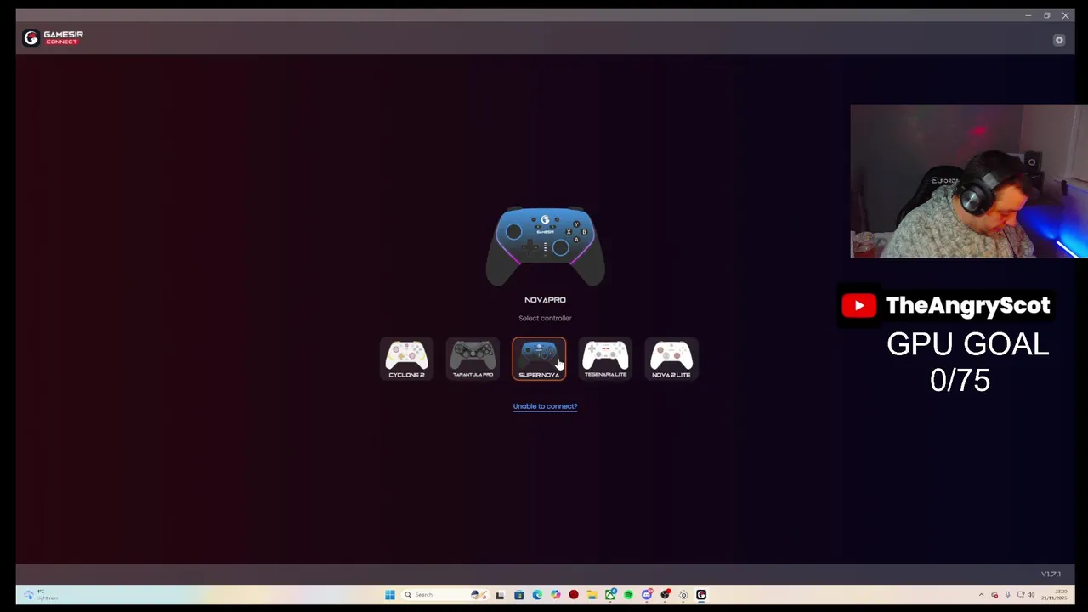Open OBS Studio from taskbar

pos(665,595)
